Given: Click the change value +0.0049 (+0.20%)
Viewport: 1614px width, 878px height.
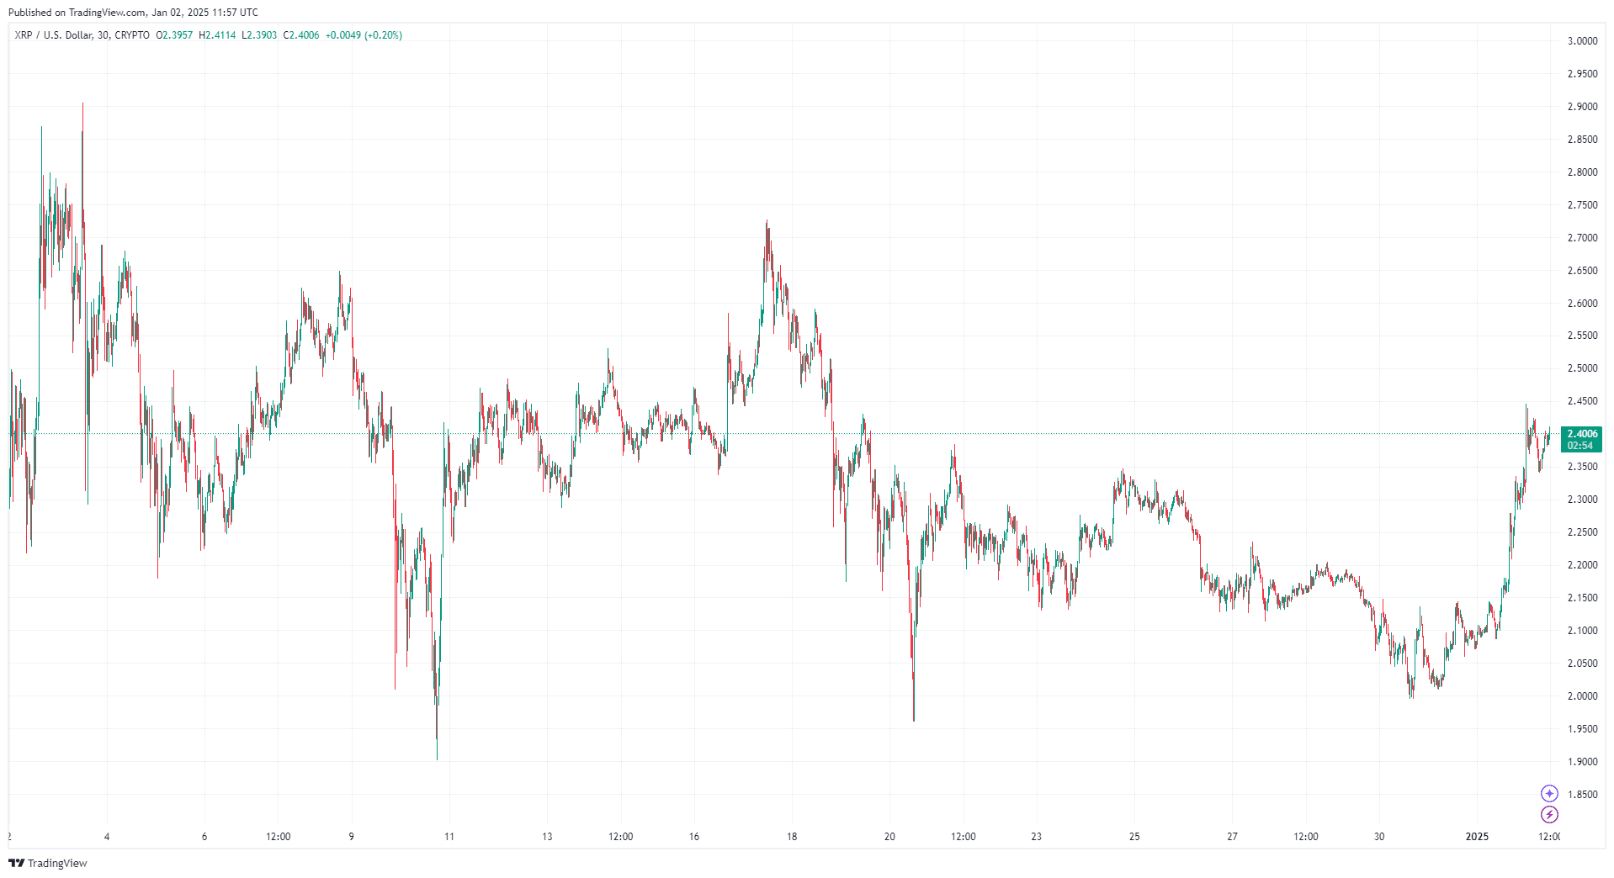Looking at the screenshot, I should tap(364, 35).
